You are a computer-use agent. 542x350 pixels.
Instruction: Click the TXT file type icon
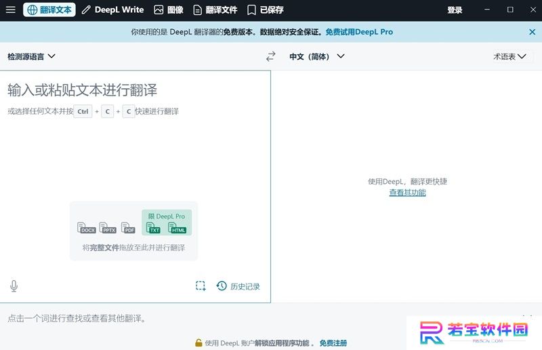click(153, 227)
